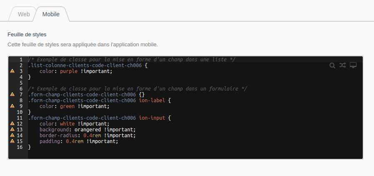This screenshot has height=176, width=374.
Task: Click the warning icon on line 15
Action: tap(13, 141)
